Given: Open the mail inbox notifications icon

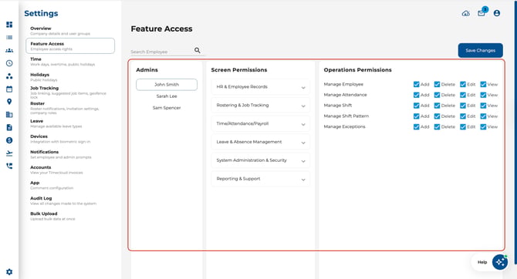Looking at the screenshot, I should (482, 13).
